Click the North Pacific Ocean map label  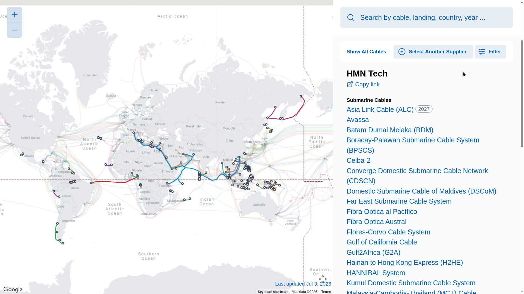[x=317, y=142]
